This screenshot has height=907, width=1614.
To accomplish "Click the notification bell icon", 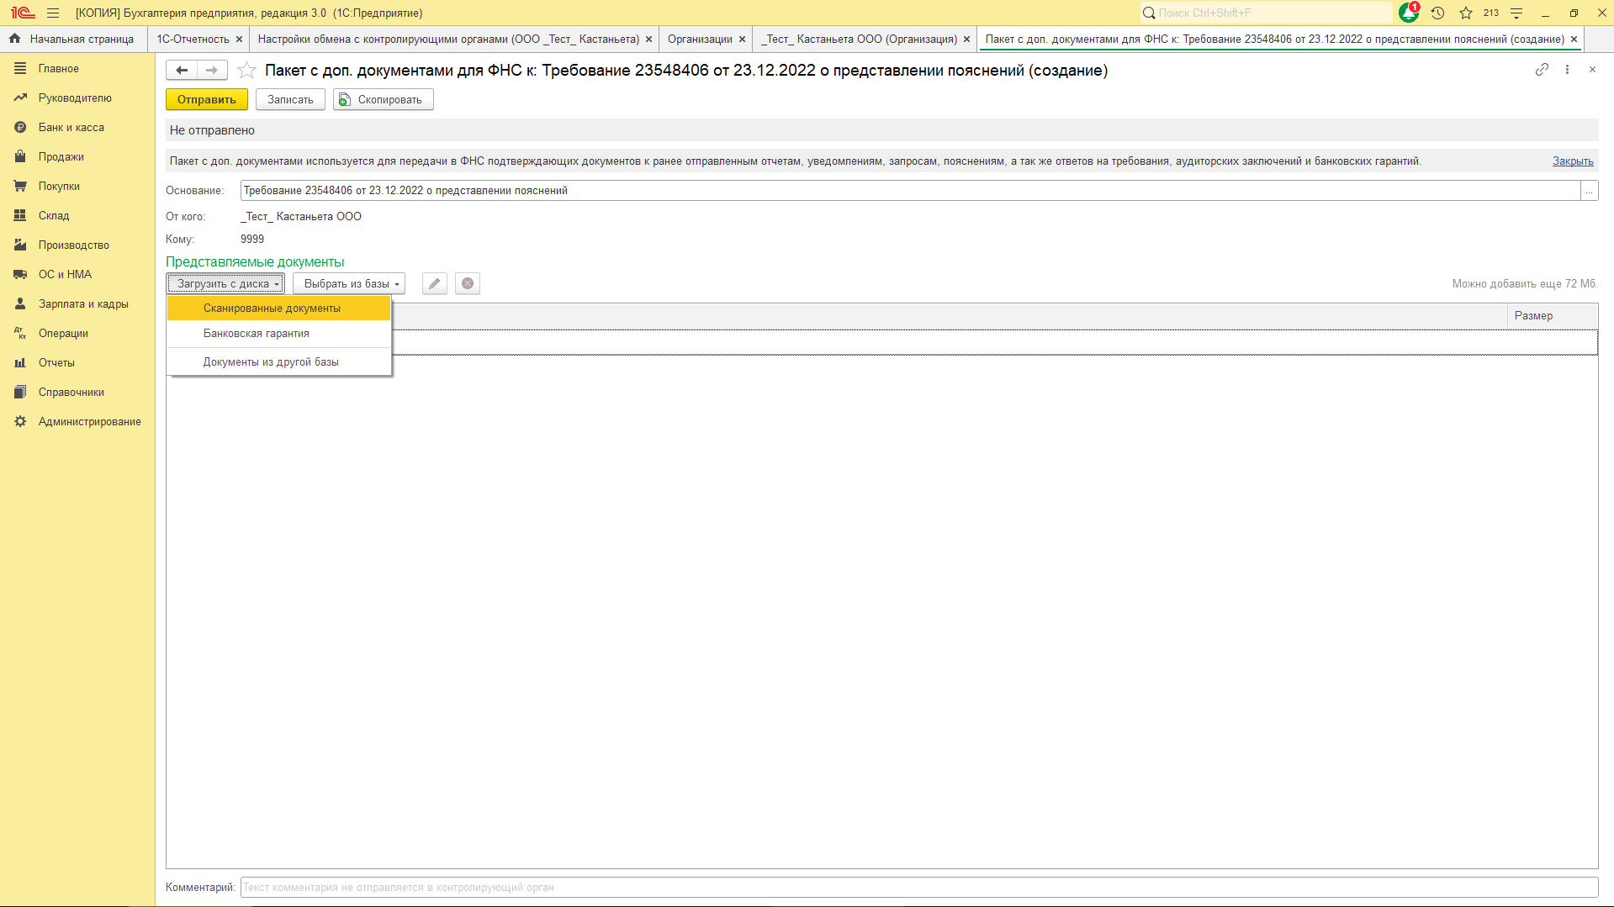I will pos(1408,13).
